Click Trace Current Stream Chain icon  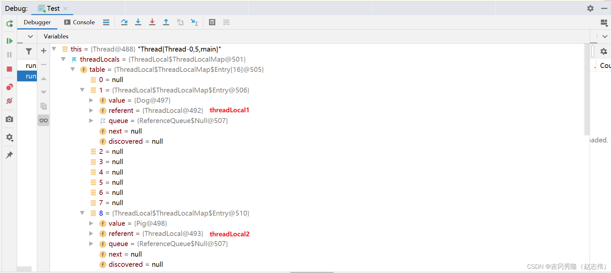[226, 22]
